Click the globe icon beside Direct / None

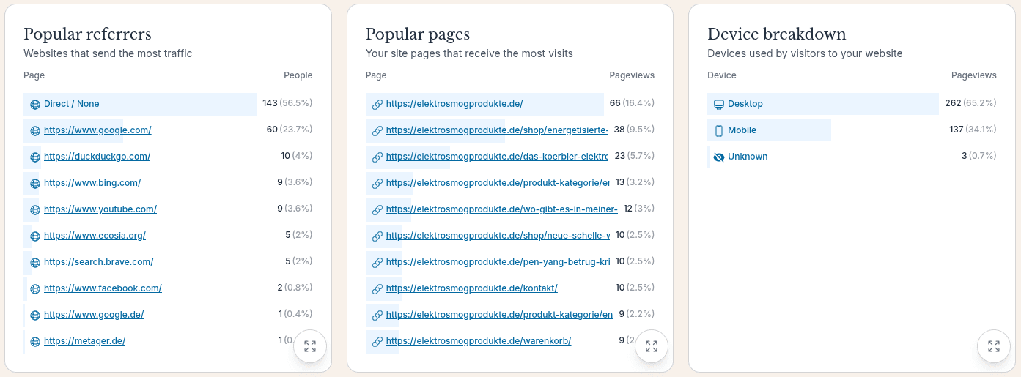(34, 104)
